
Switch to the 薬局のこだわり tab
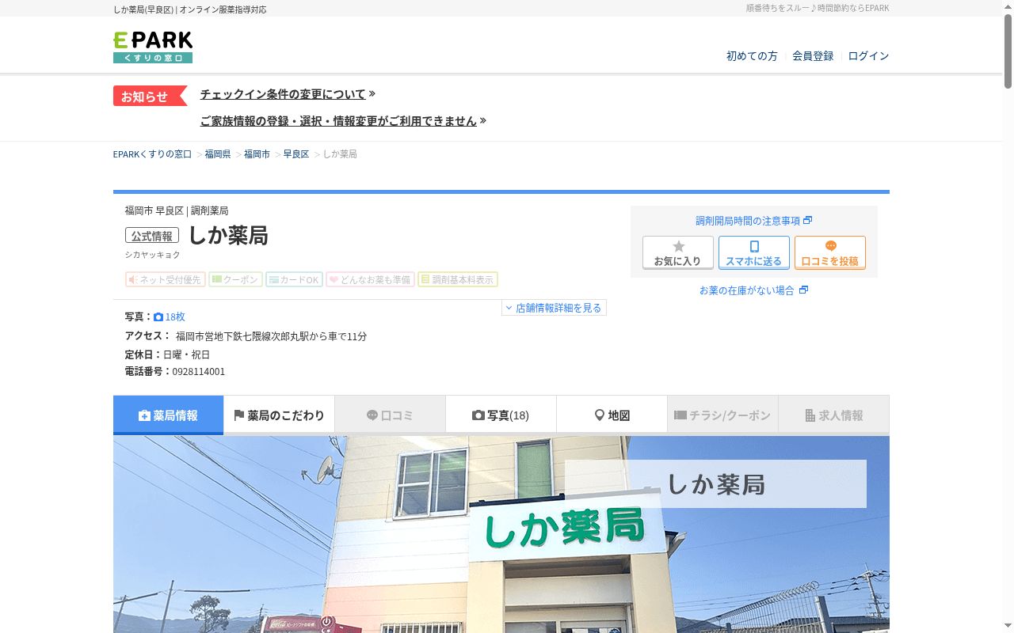coord(279,415)
